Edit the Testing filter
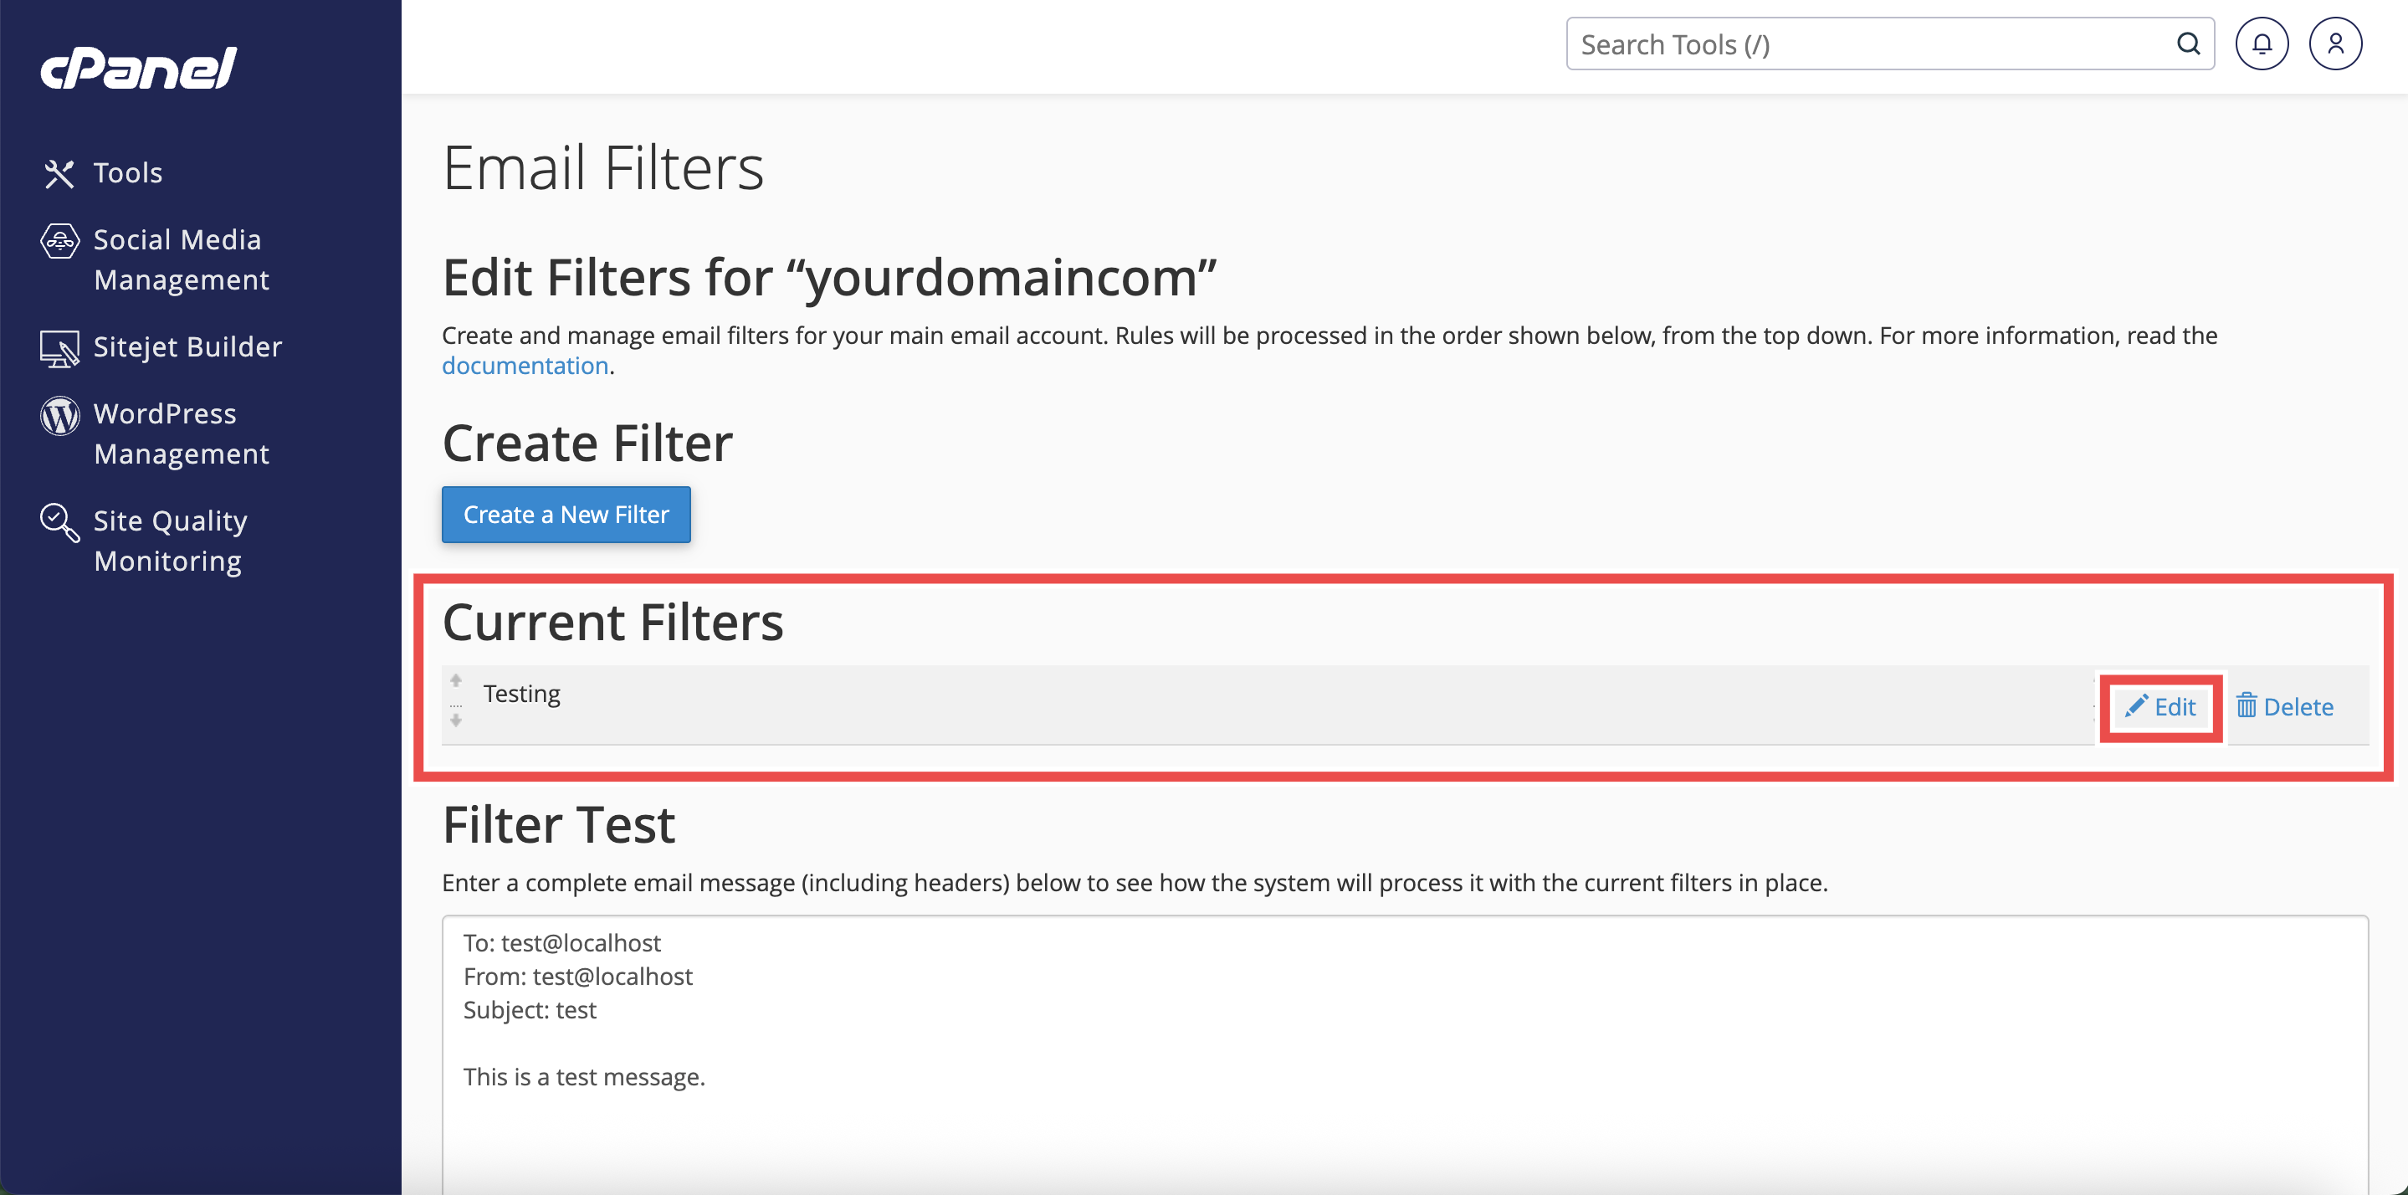This screenshot has height=1195, width=2408. click(x=2160, y=707)
